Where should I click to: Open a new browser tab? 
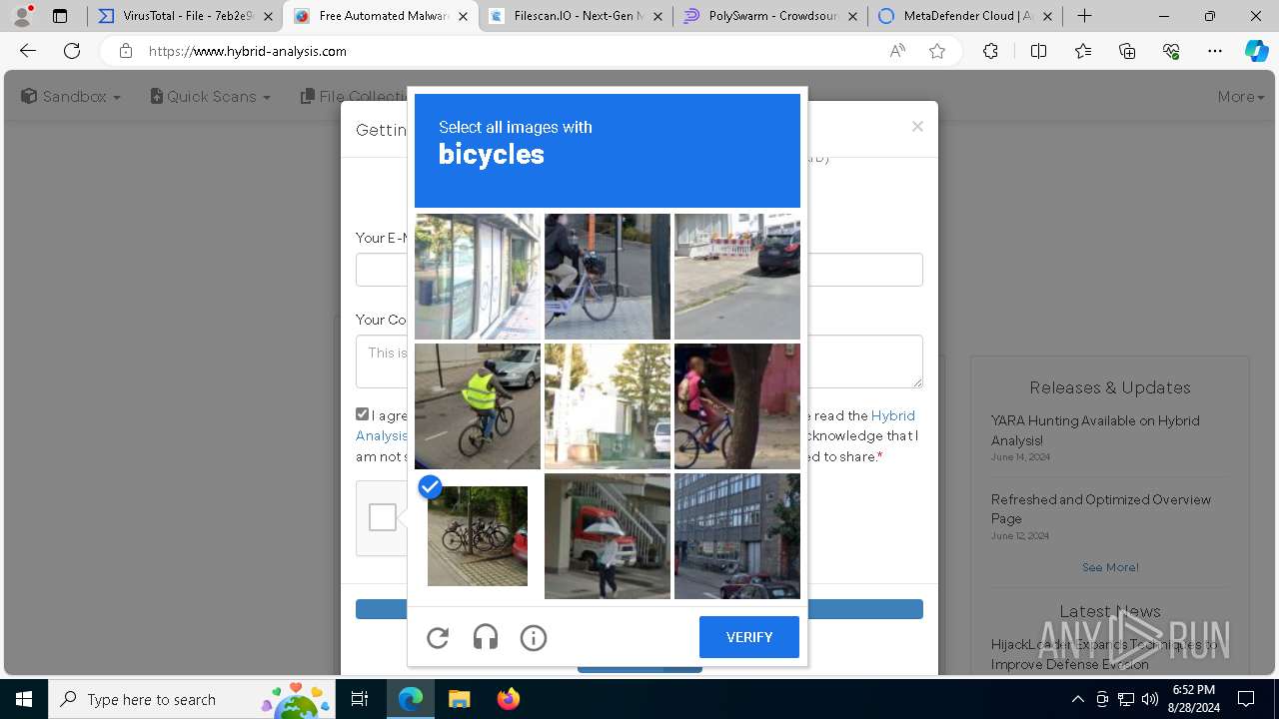[1084, 16]
